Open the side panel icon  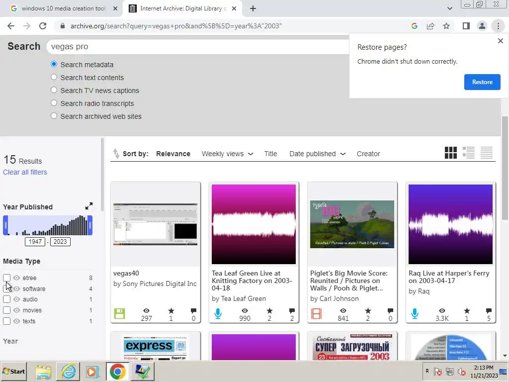click(466, 26)
